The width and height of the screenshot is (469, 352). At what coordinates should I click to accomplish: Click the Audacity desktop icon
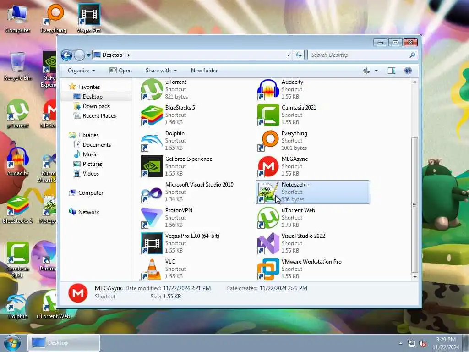(x=18, y=162)
